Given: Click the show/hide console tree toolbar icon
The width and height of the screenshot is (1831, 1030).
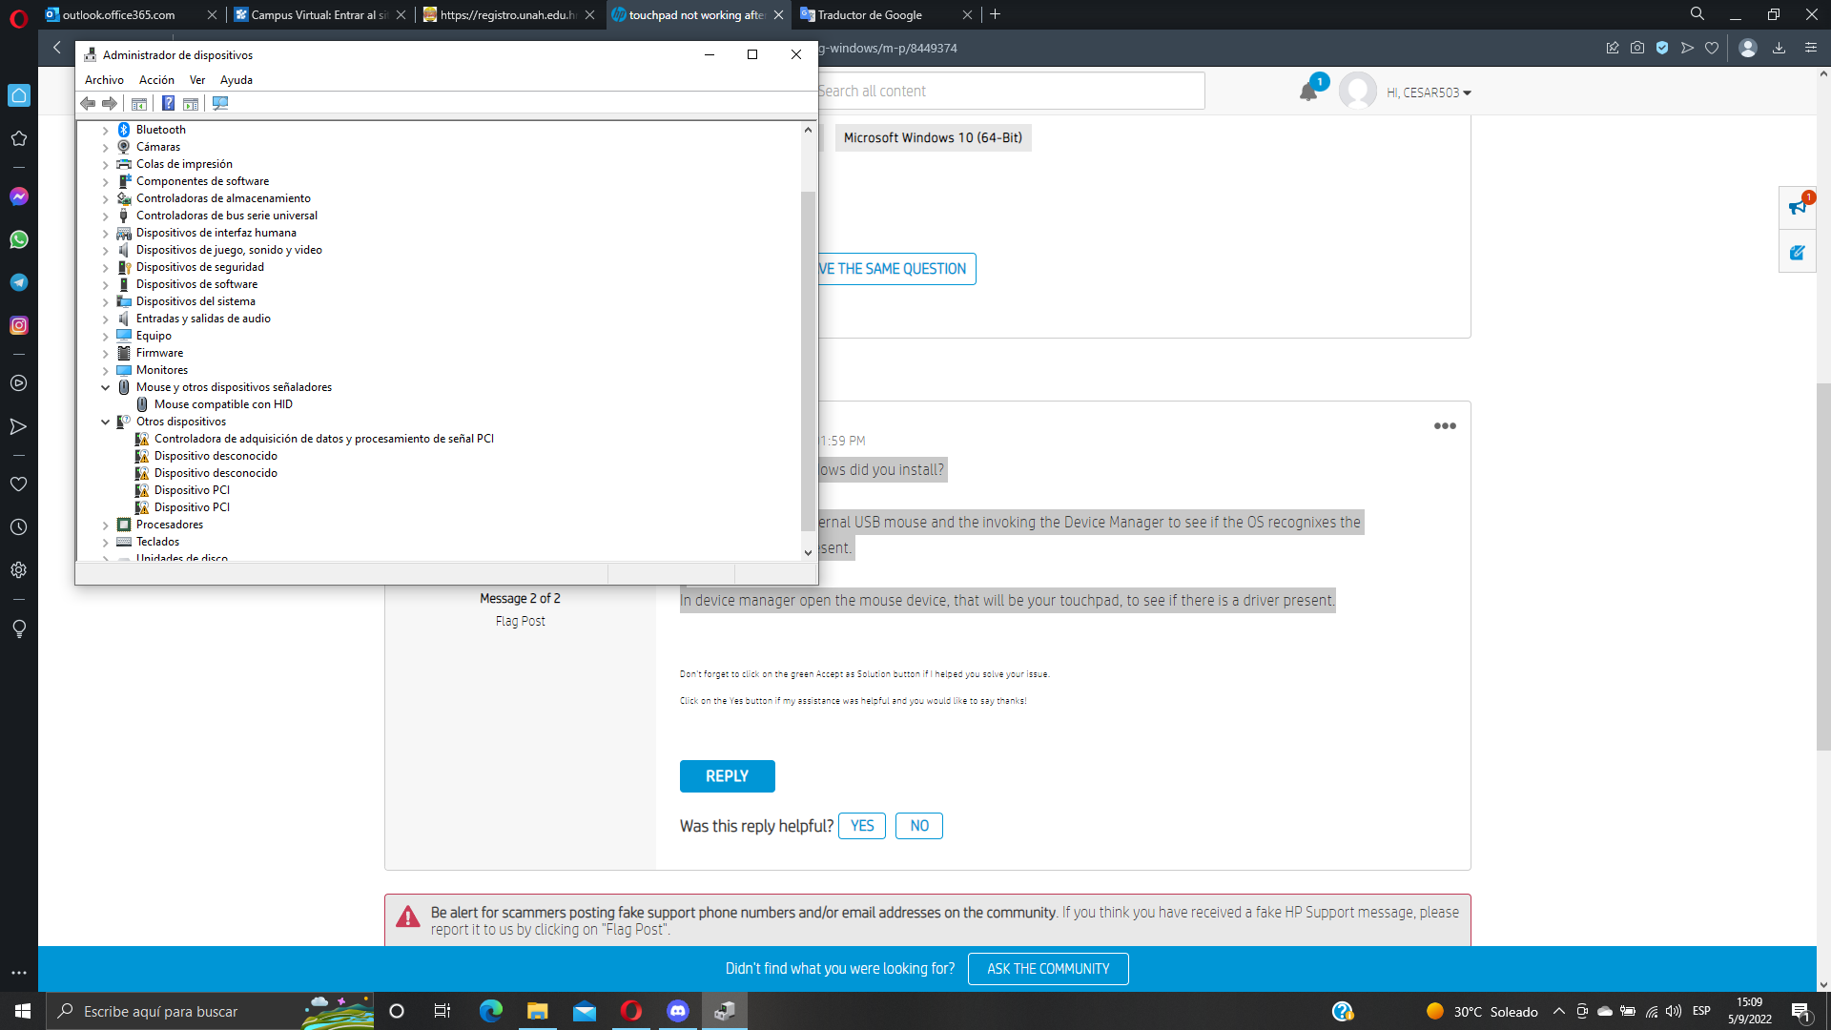Looking at the screenshot, I should tap(139, 103).
